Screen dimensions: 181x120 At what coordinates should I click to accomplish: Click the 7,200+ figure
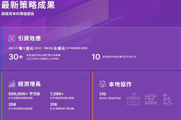click(57, 94)
